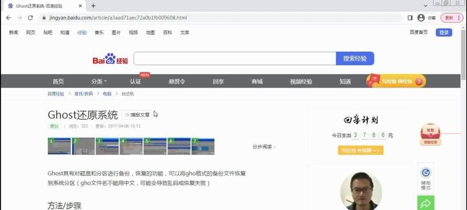
Task: Open 知道 in top links row
Action: point(65,33)
